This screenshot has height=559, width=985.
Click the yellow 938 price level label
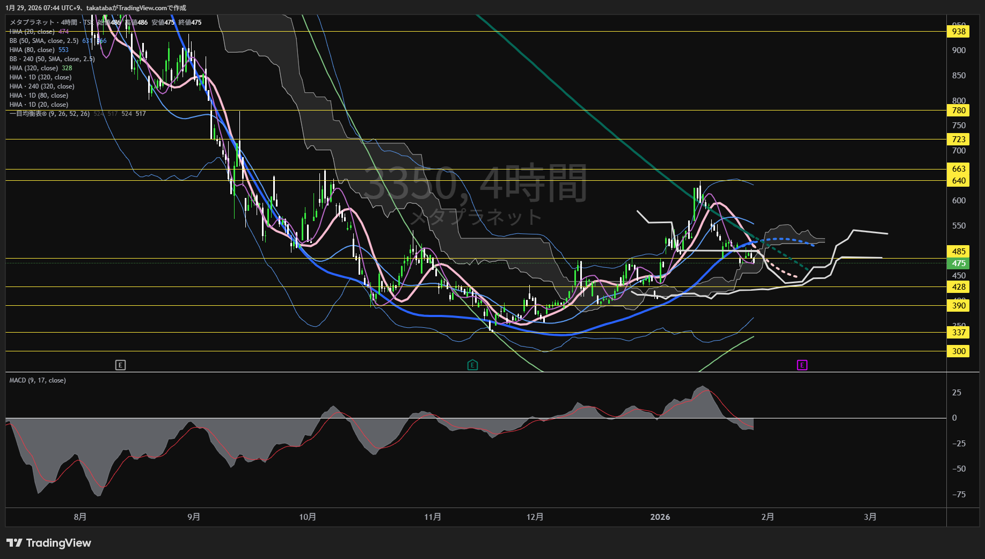point(958,32)
